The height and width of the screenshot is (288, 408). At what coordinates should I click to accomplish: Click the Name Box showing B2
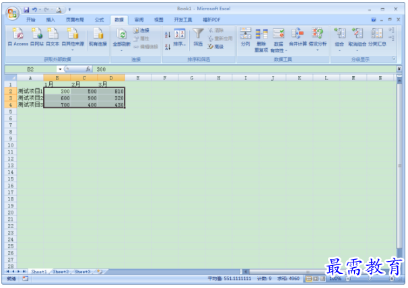[x=31, y=69]
